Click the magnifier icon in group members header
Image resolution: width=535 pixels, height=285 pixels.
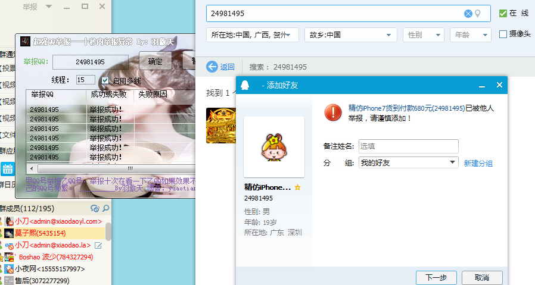pos(105,208)
